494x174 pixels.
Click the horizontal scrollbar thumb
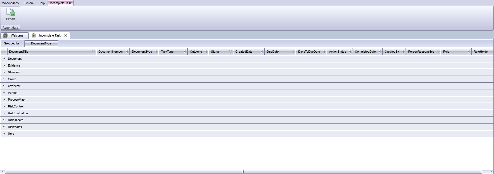click(243, 172)
